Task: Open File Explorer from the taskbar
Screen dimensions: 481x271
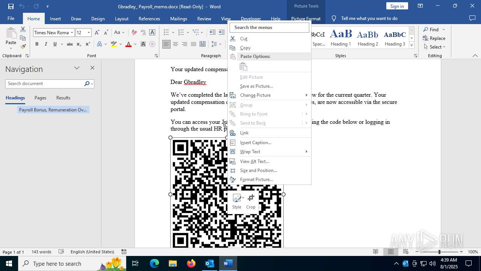Action: pyautogui.click(x=172, y=263)
